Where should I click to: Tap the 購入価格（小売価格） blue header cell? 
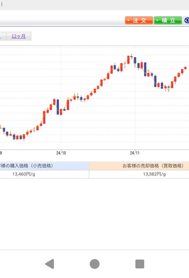[44, 166]
